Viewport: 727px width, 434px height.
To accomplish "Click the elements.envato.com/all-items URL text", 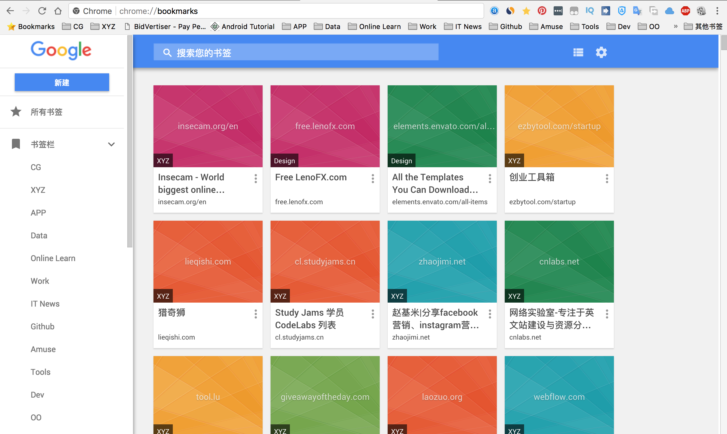I will tap(440, 202).
